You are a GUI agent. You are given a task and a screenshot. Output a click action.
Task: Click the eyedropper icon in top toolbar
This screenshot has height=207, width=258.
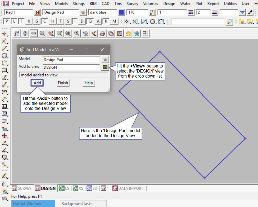tap(250, 12)
